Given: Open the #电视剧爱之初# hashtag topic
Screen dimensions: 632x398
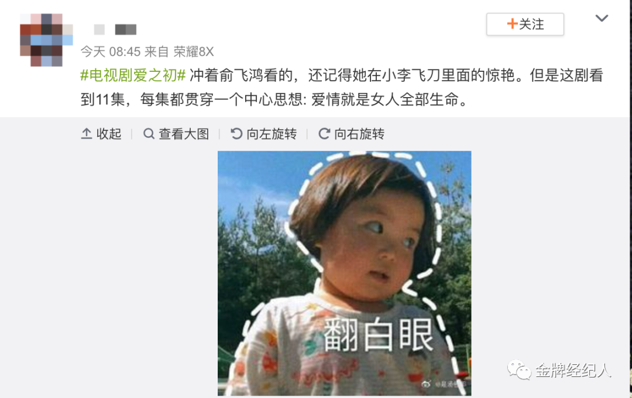Looking at the screenshot, I should [x=133, y=75].
